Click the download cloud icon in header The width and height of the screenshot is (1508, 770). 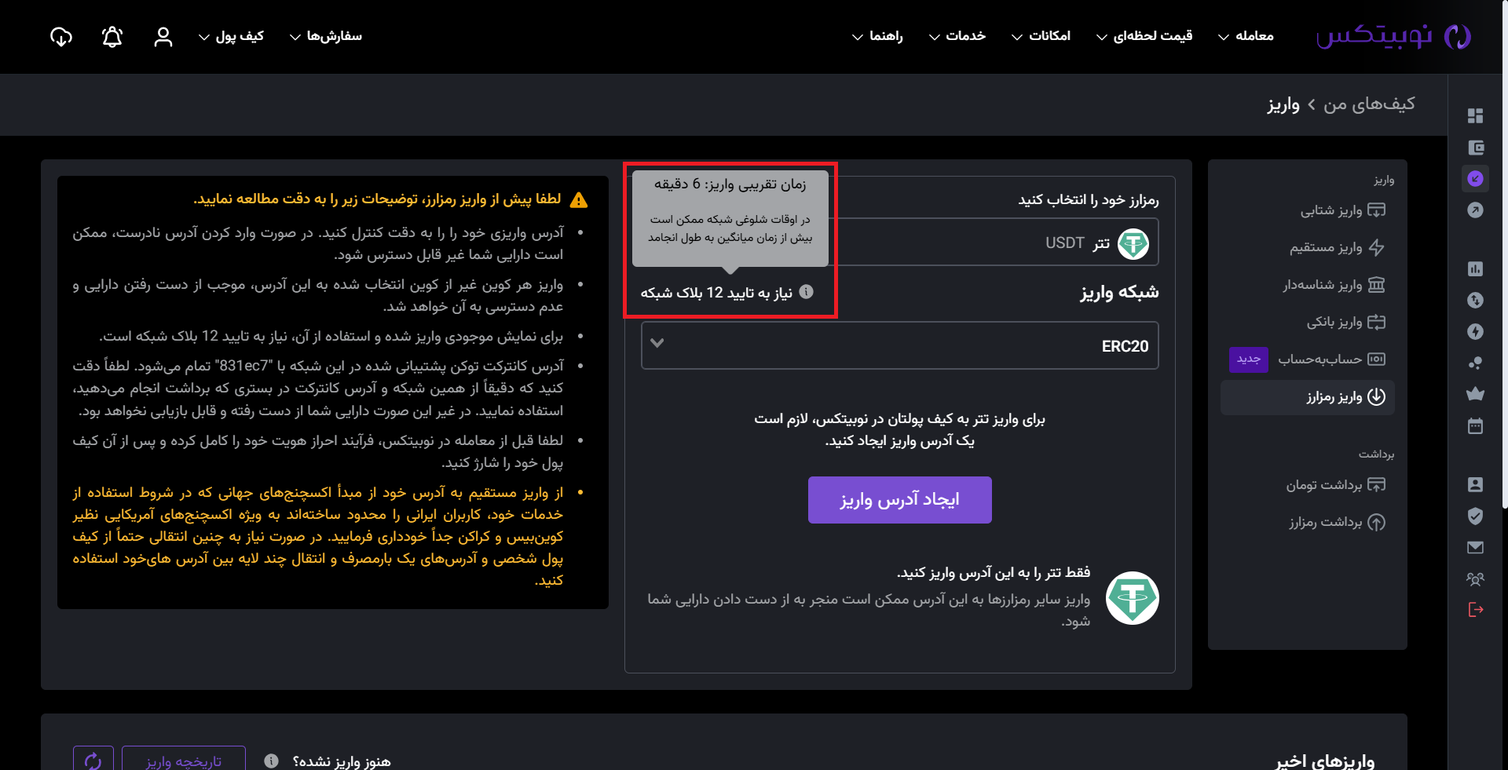(61, 36)
